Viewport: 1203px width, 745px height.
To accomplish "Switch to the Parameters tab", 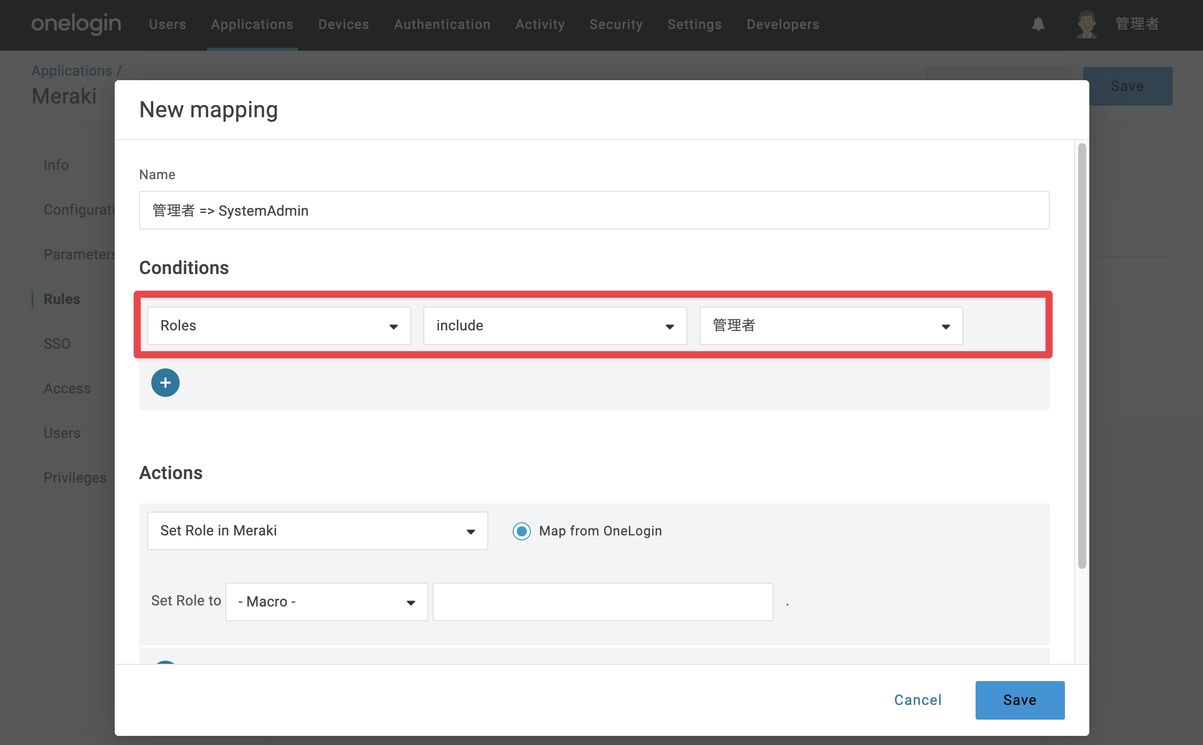I will tap(79, 254).
